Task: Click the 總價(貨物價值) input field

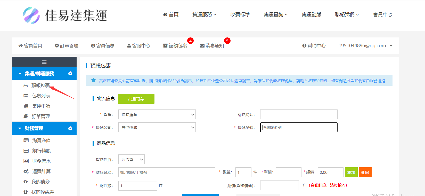Action: pyautogui.click(x=280, y=185)
